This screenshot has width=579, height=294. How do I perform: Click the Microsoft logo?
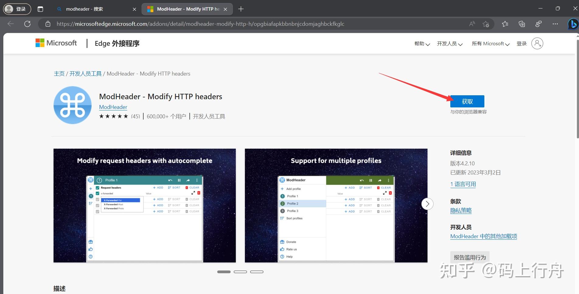click(56, 43)
